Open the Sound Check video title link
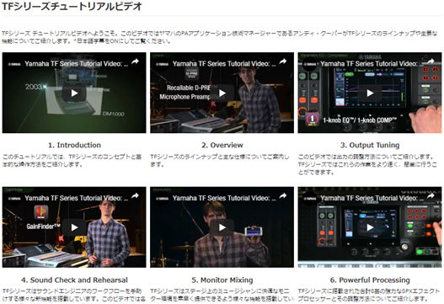The image size is (444, 304). click(x=76, y=198)
